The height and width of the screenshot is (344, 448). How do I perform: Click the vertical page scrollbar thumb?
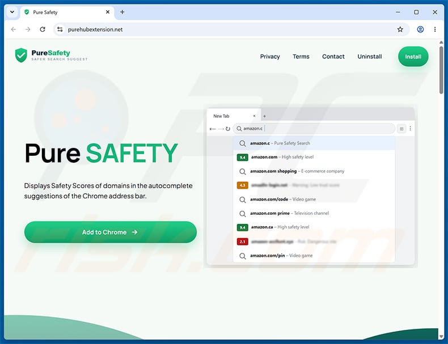tap(441, 69)
